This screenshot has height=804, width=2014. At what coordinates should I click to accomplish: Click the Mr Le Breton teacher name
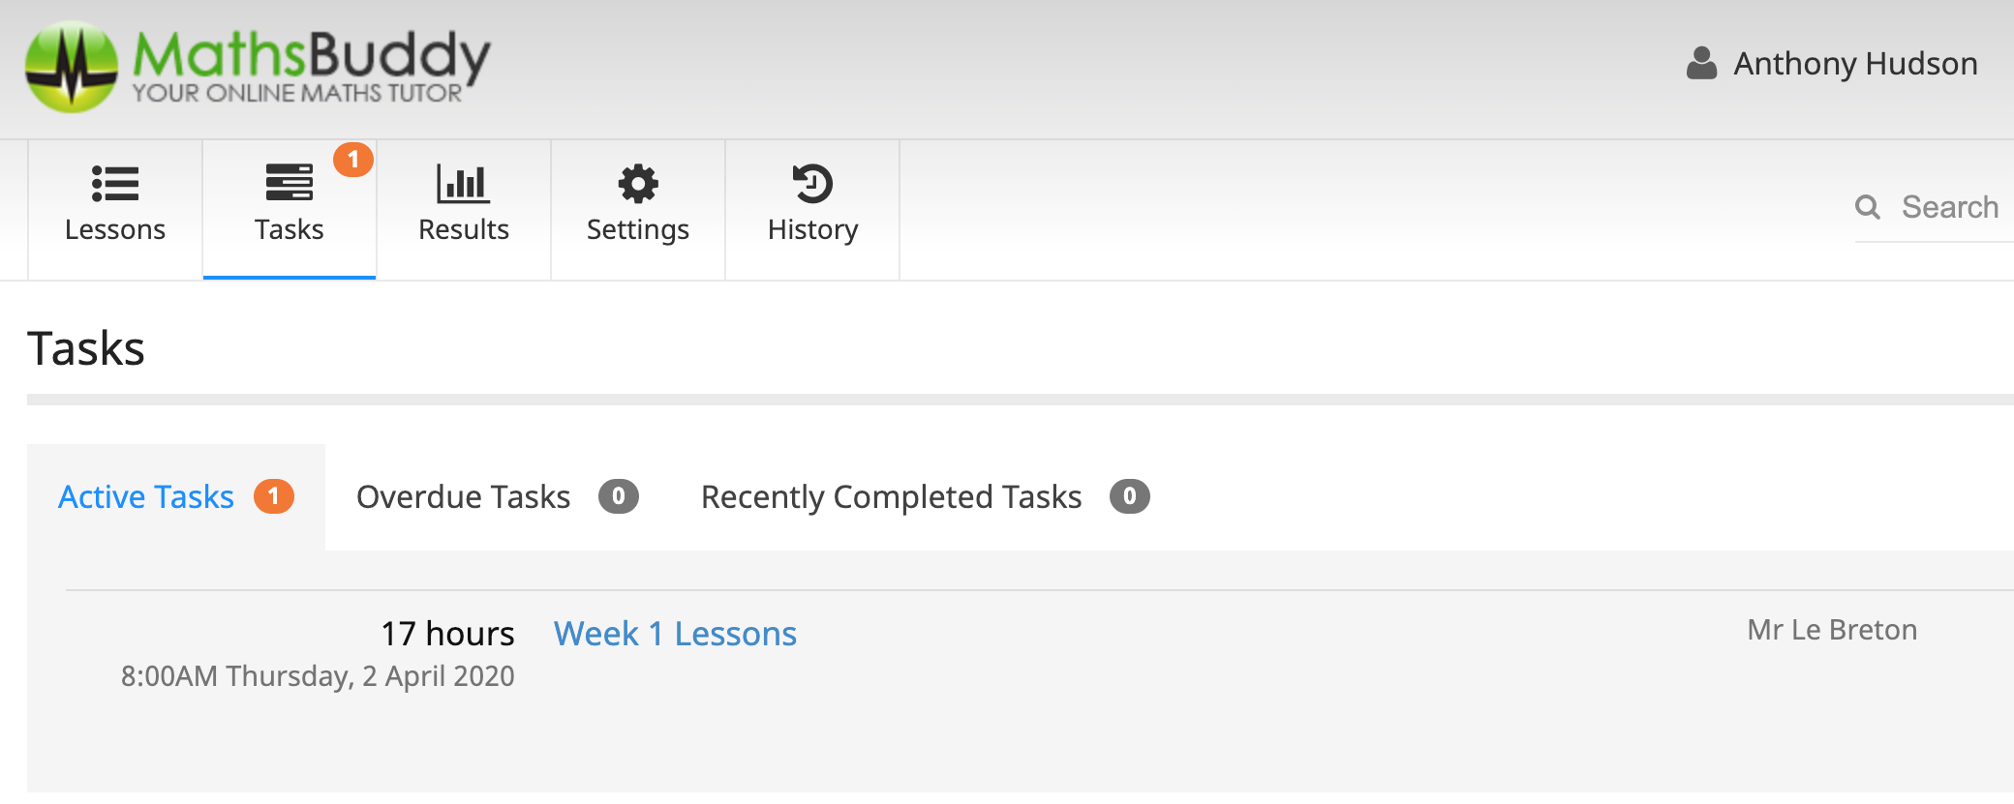(1832, 630)
